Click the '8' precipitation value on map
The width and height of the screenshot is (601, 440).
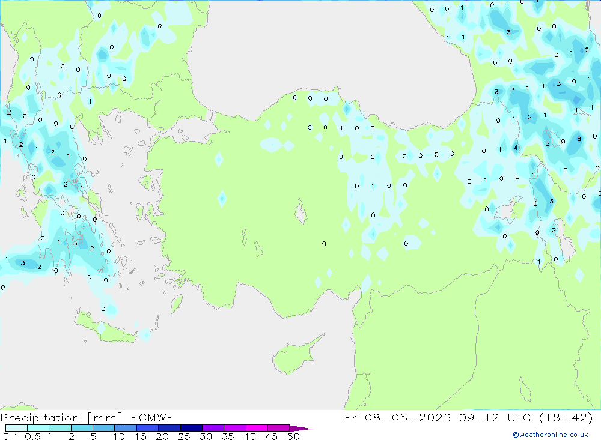pos(579,139)
